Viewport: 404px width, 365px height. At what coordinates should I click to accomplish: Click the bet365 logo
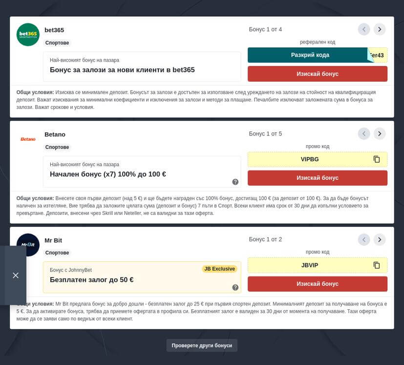(28, 35)
